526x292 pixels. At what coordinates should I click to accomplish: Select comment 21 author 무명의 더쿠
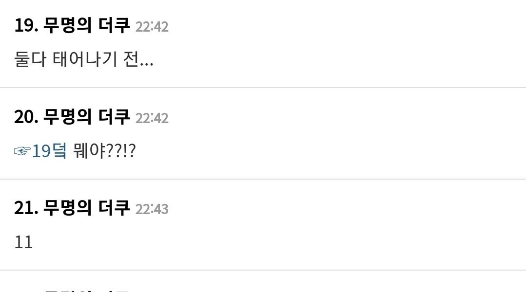point(87,208)
